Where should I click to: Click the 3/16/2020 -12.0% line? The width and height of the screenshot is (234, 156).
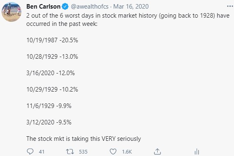50,73
